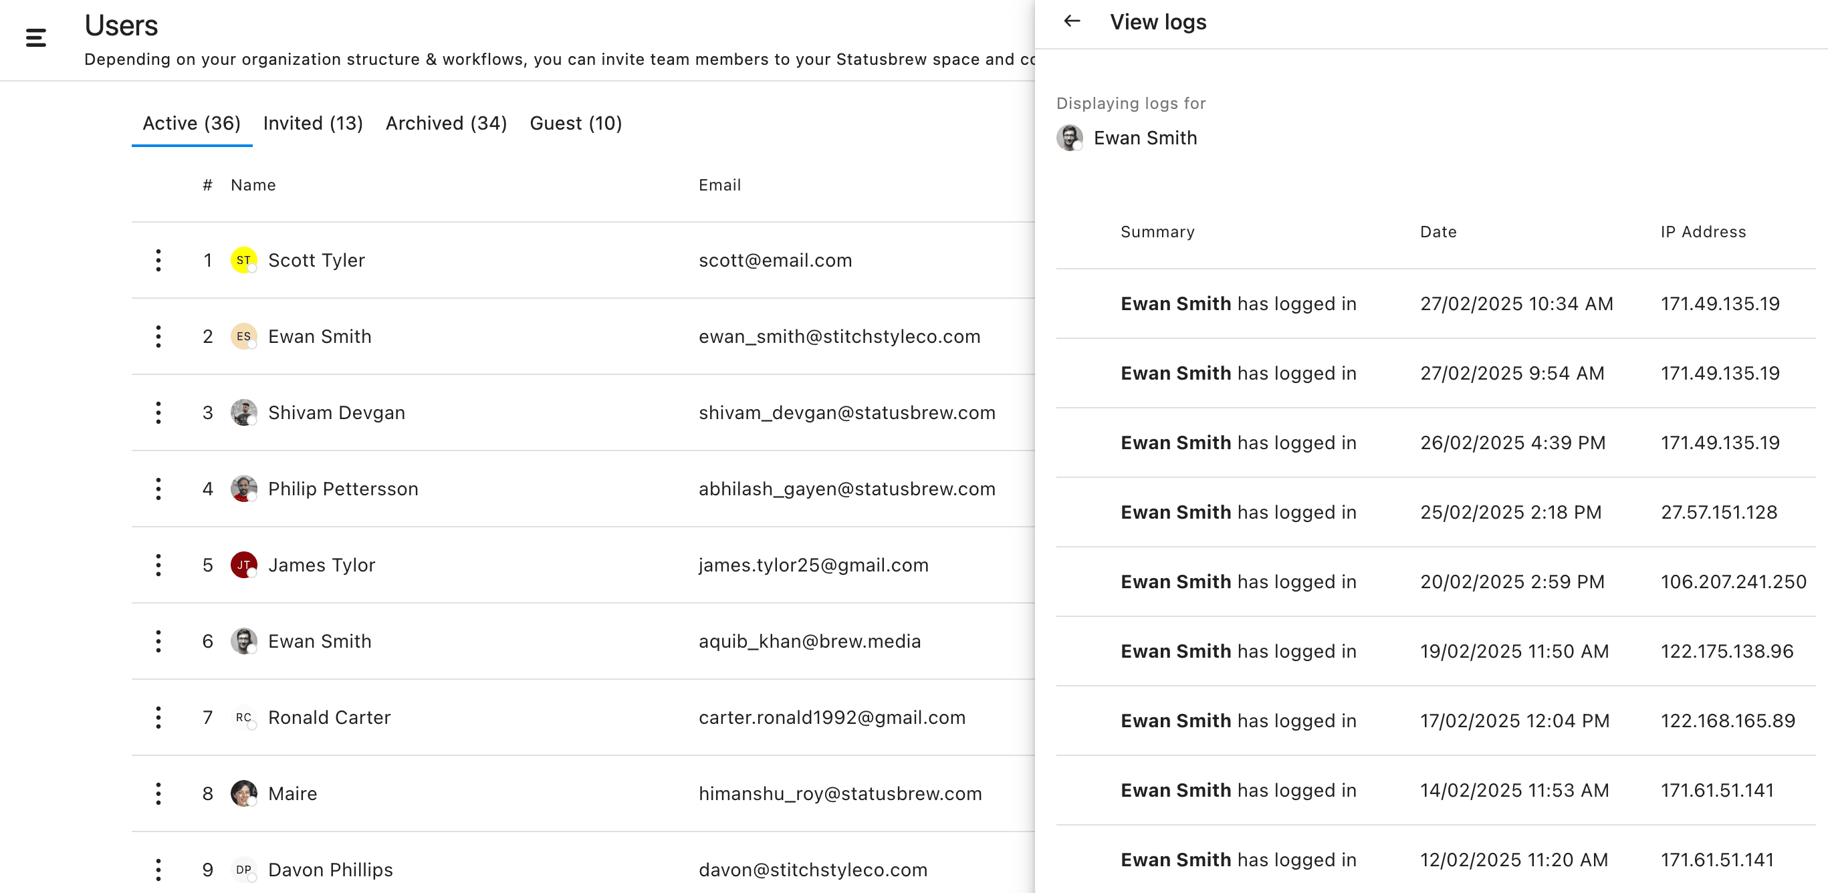
Task: Expand actions menu for row 2 Ewan Smith
Action: tap(158, 336)
